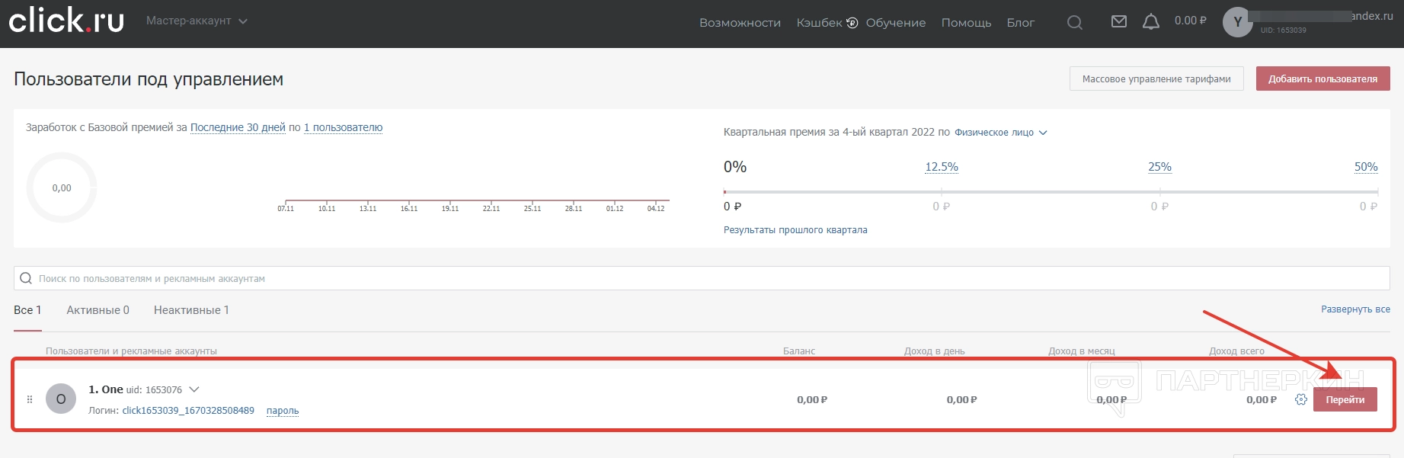Screen dimensions: 1404x458
Task: Open the notifications bell
Action: (1150, 22)
